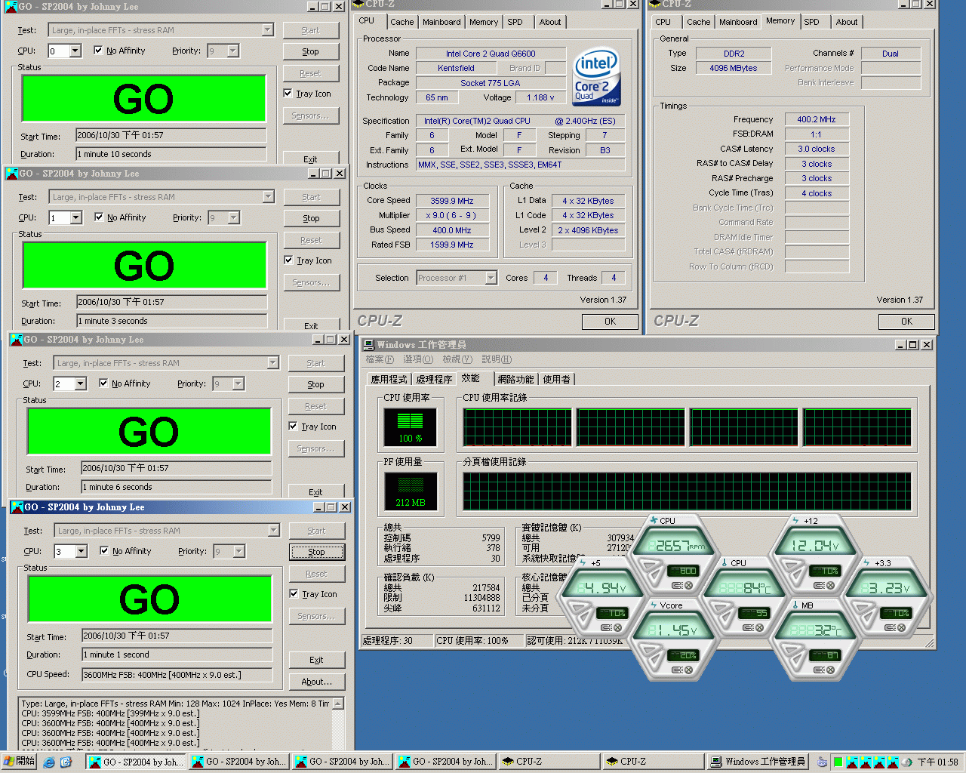
Task: Switch to SPD tab in right CPU-Z window
Action: (x=811, y=22)
